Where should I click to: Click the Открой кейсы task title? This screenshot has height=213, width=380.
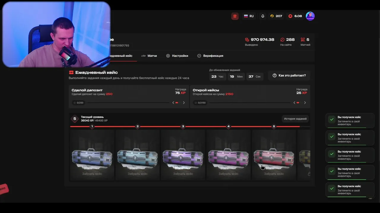[x=206, y=90]
